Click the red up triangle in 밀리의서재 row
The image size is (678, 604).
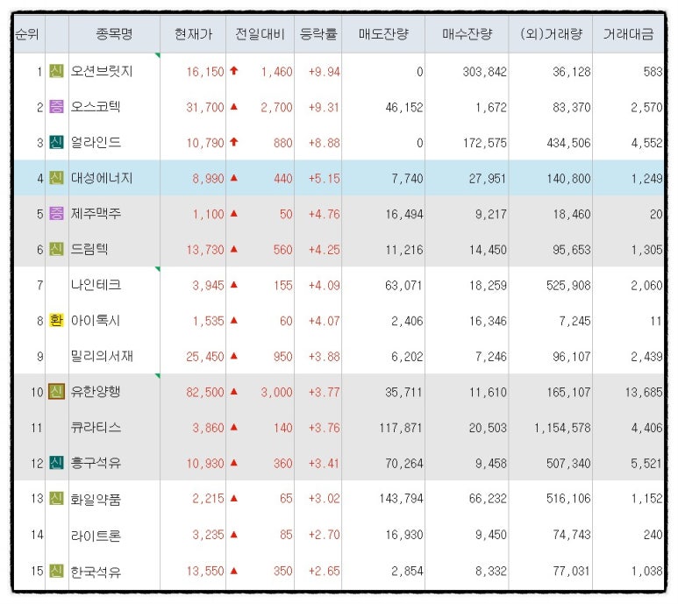234,356
